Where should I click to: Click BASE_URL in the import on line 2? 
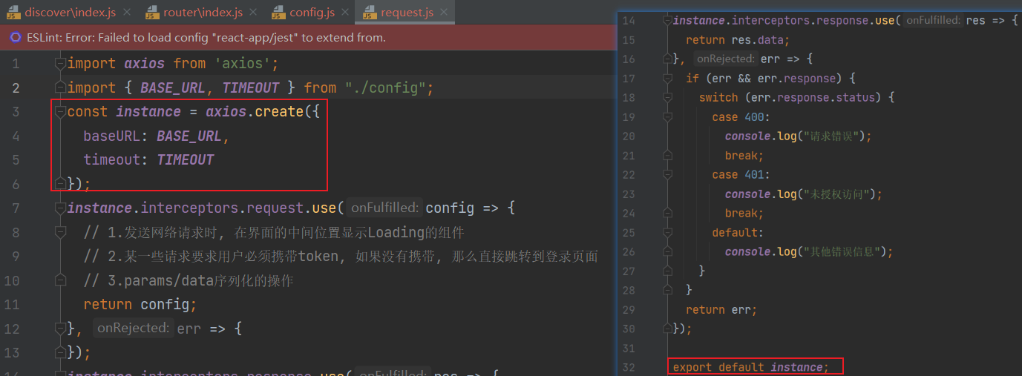pos(172,88)
